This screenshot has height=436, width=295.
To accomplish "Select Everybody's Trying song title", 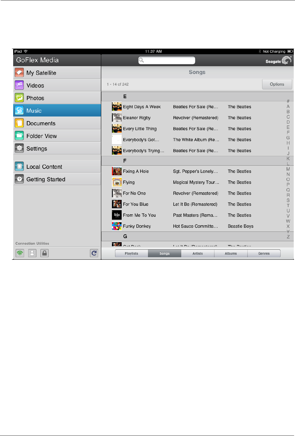I will point(144,151).
